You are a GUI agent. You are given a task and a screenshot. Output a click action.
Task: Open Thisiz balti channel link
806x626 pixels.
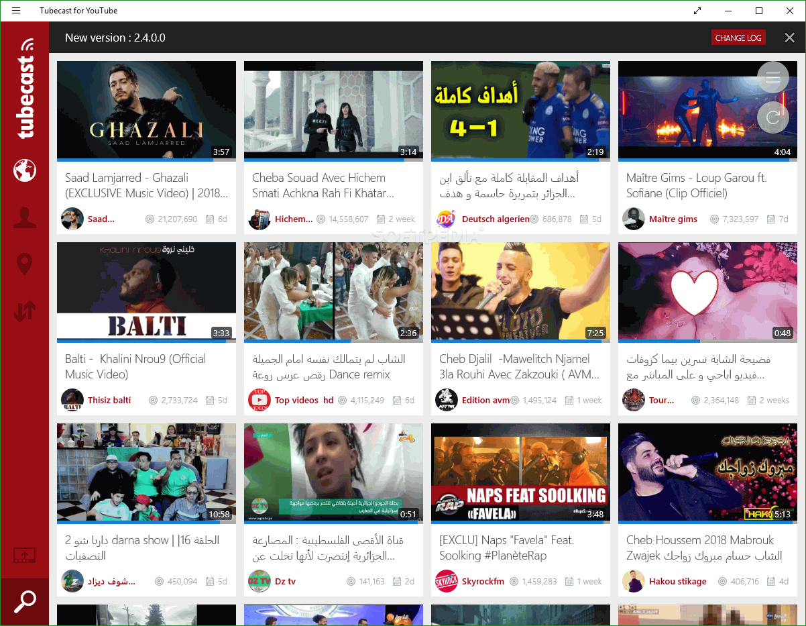pos(109,400)
